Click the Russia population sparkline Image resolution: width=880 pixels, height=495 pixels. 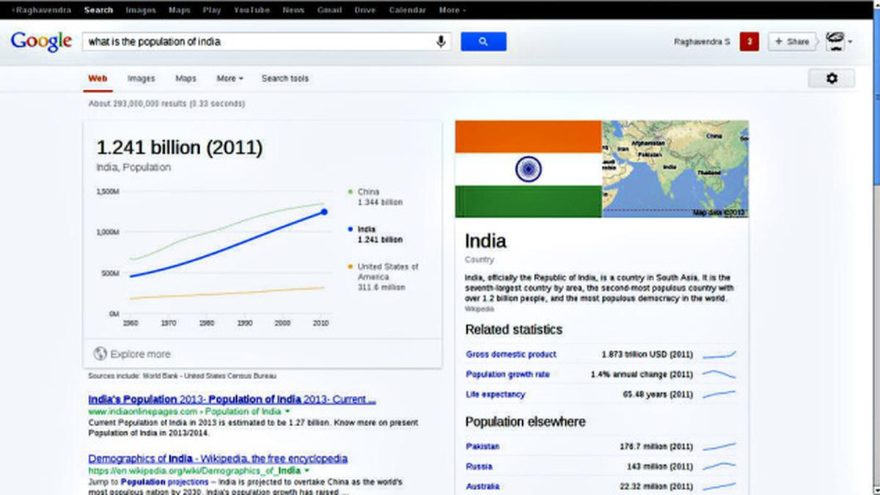coord(719,466)
